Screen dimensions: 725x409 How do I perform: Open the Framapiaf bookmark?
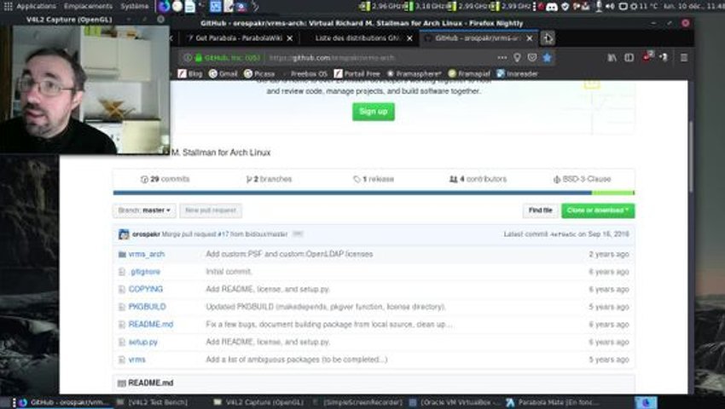point(469,73)
